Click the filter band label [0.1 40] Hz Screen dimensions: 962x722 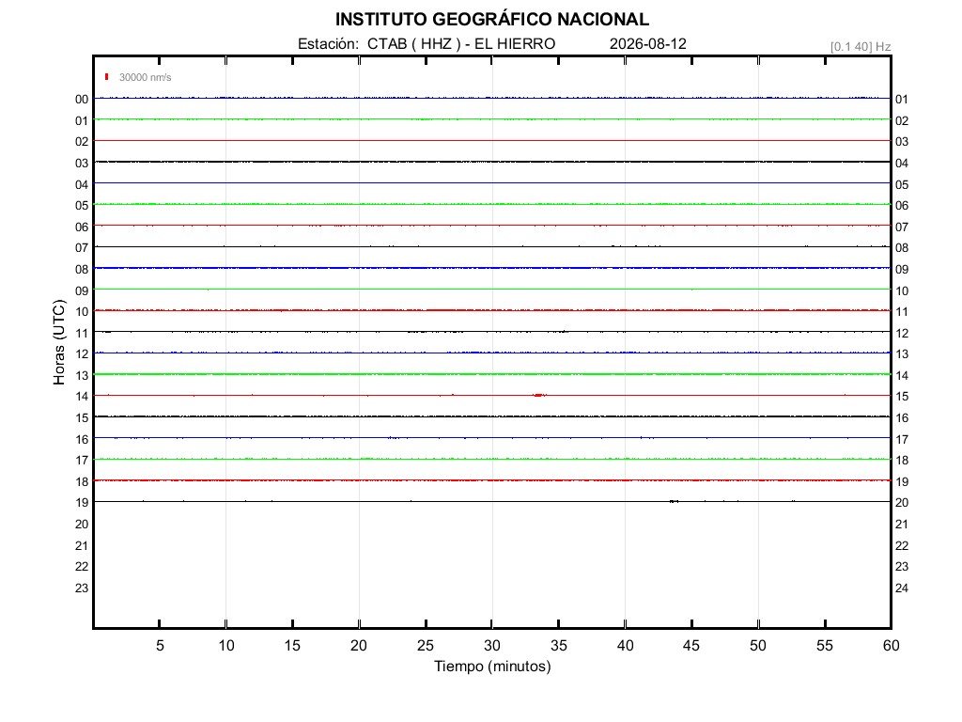pos(861,47)
